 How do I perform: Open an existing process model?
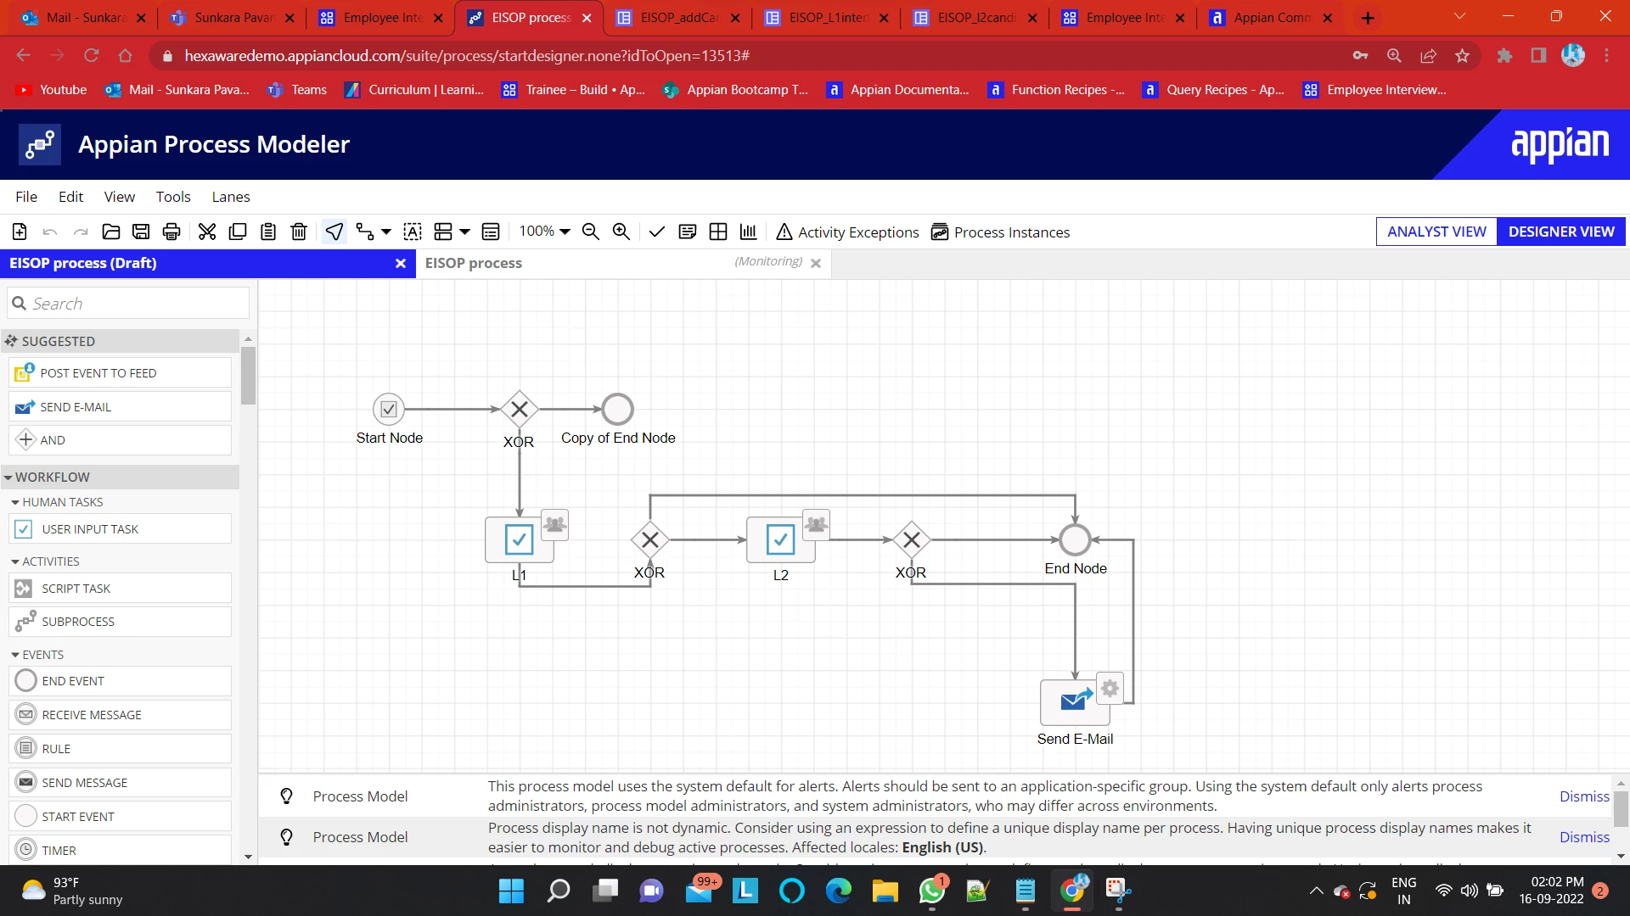coord(110,232)
